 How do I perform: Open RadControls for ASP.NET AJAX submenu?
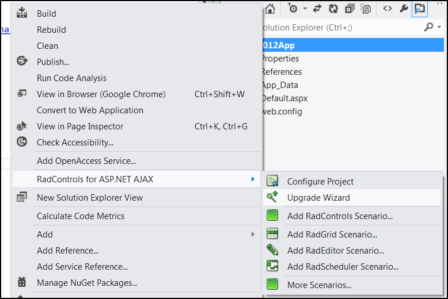136,179
